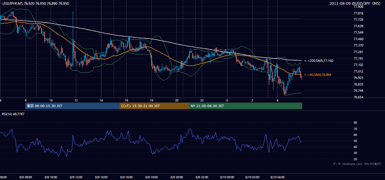The height and width of the screenshot is (180, 385).
Task: Click the 8/9 08:00 date axis label
Action: pos(26,177)
